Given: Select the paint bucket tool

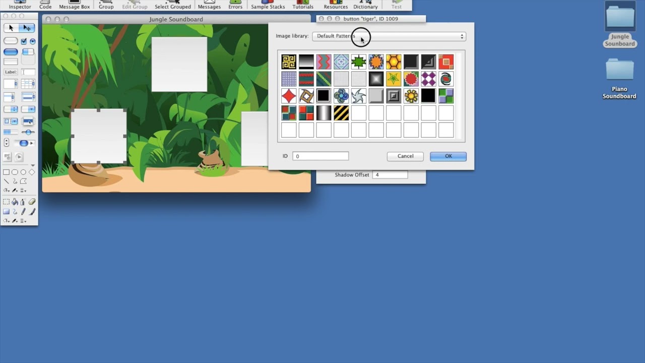Looking at the screenshot, I should pos(15,202).
